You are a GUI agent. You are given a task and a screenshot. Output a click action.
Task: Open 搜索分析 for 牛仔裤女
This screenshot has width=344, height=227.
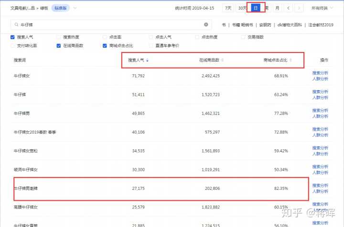coord(320,73)
